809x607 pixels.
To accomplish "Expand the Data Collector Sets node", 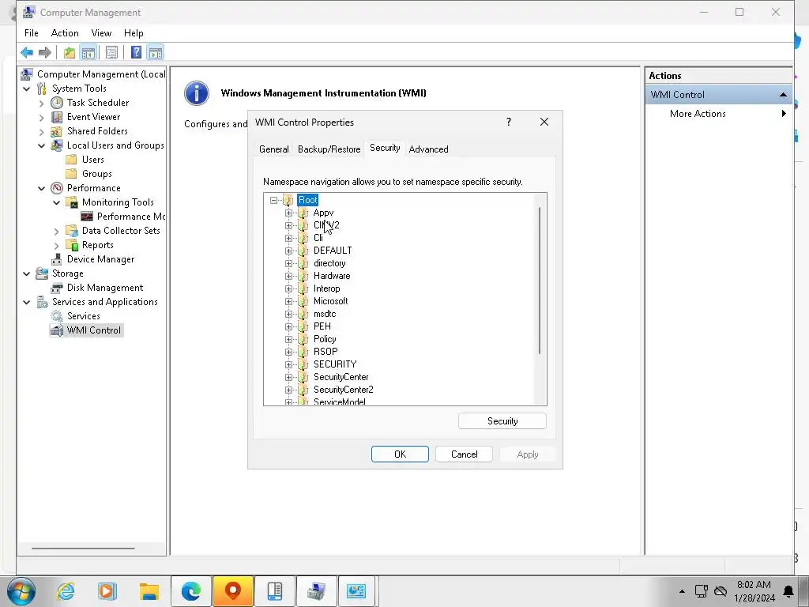I will point(57,232).
